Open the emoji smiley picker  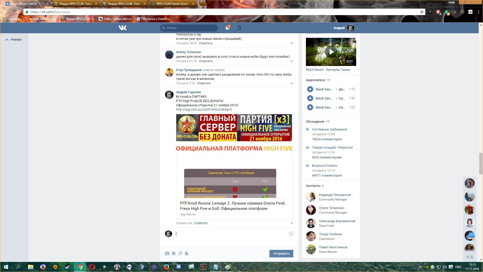[x=291, y=234]
